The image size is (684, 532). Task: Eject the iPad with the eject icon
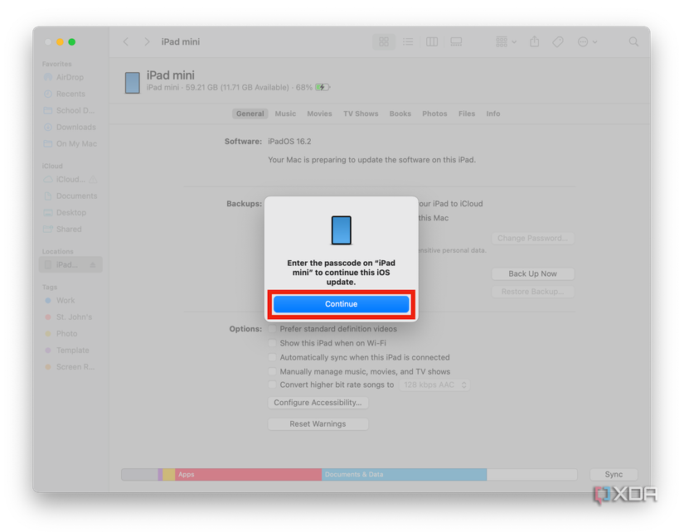pyautogui.click(x=93, y=264)
